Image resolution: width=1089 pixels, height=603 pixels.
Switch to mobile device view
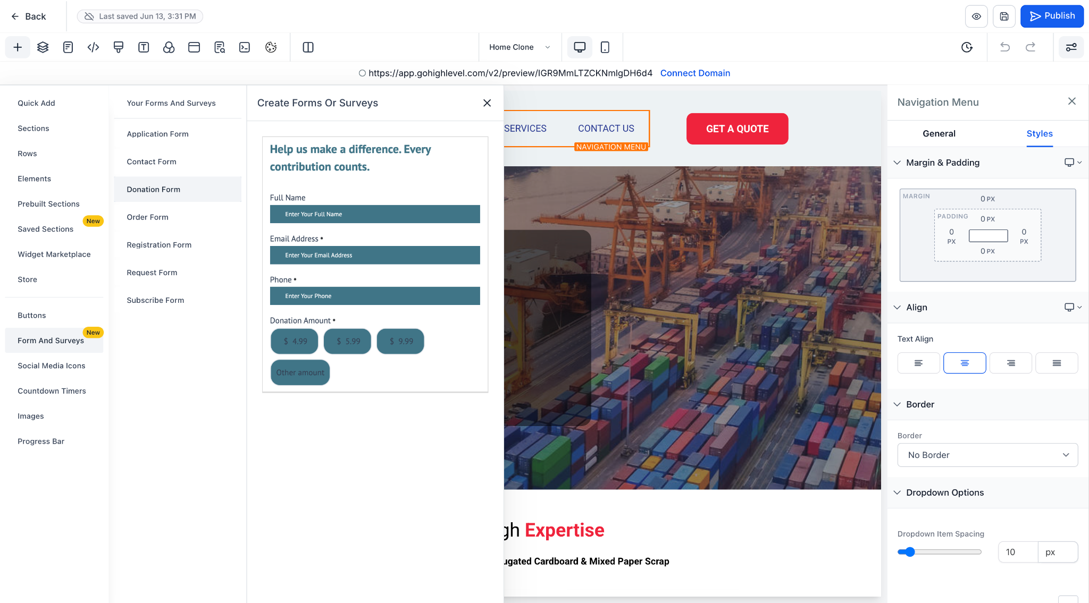coord(605,47)
